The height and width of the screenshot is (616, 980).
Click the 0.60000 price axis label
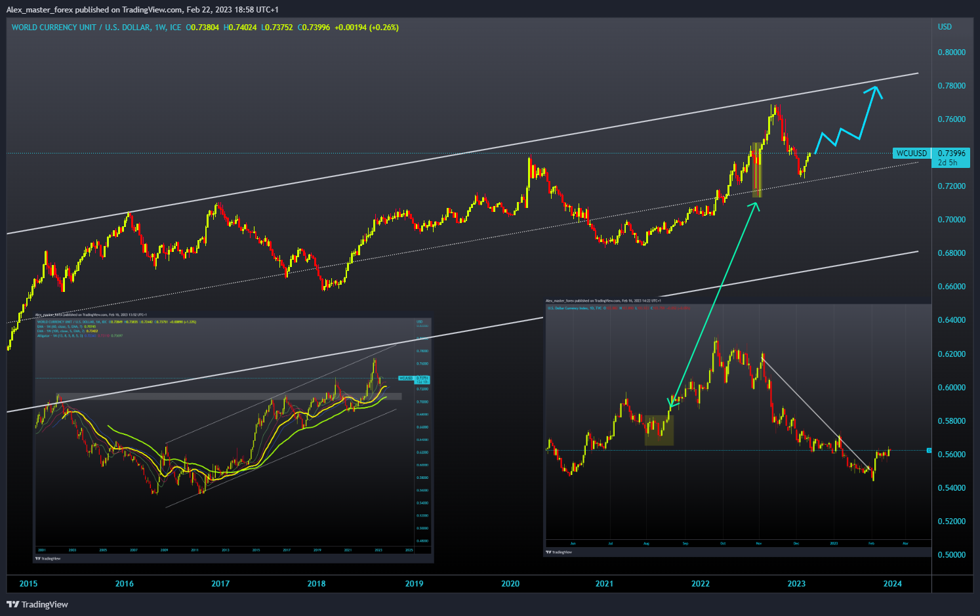(x=951, y=388)
